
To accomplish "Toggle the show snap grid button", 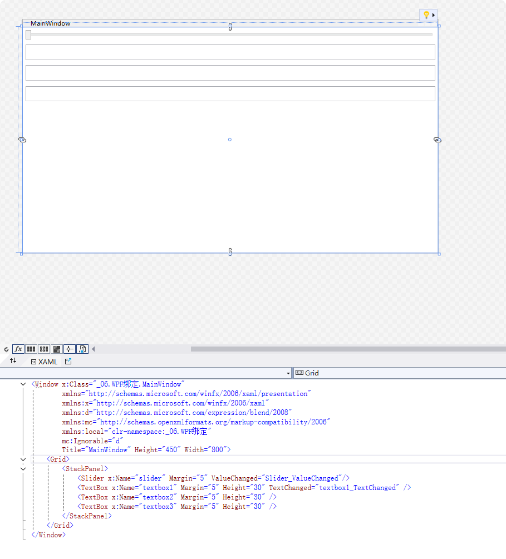I will (x=31, y=349).
